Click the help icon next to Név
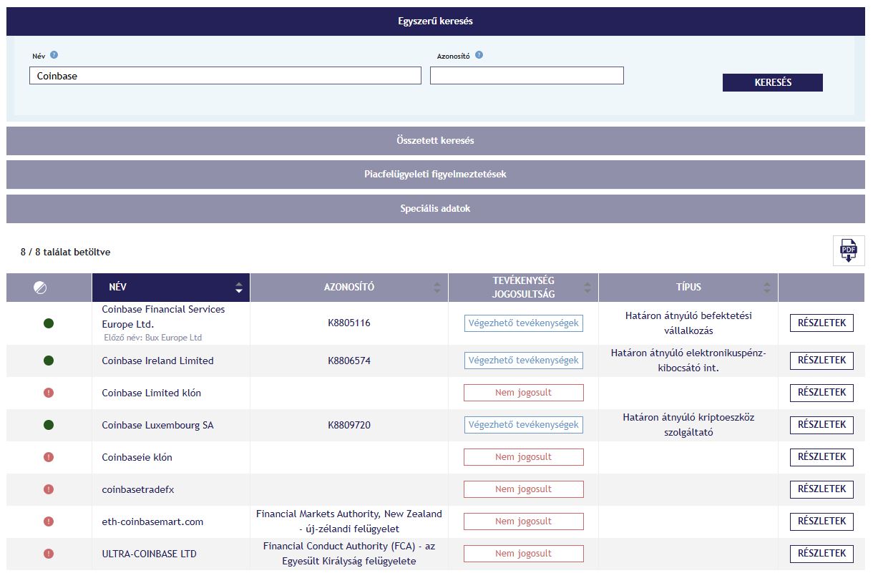The height and width of the screenshot is (578, 873). pos(54,54)
